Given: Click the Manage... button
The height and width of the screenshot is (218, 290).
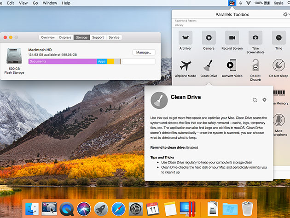Looking at the screenshot, I should pyautogui.click(x=144, y=53).
